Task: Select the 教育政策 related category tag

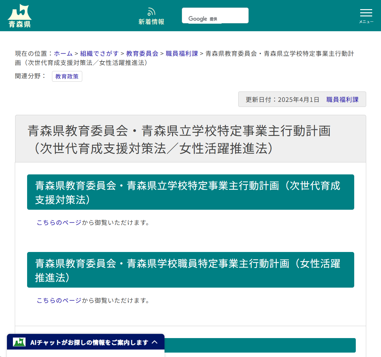Action: coord(67,76)
